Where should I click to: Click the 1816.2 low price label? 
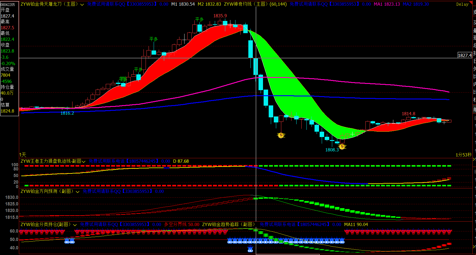[x=67, y=113]
